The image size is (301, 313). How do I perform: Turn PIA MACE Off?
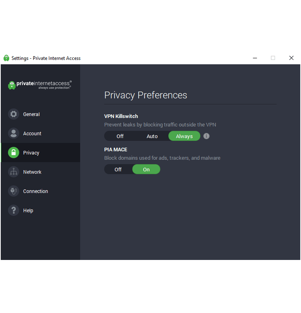(118, 169)
